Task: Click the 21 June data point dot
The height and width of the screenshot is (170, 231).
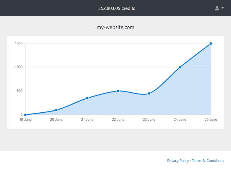Action: coord(87,98)
